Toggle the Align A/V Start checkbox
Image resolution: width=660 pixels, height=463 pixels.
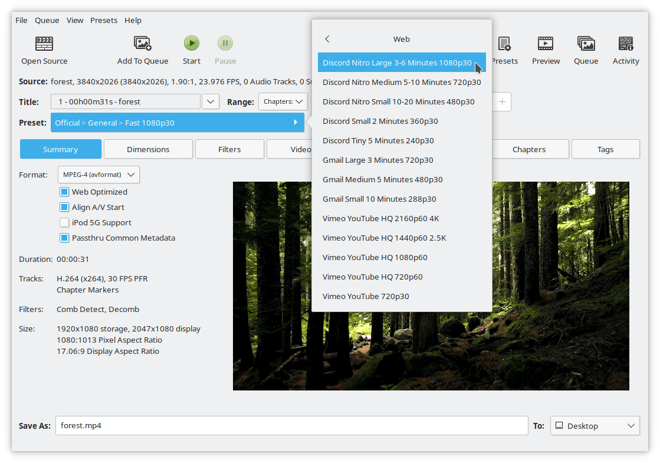pyautogui.click(x=64, y=207)
